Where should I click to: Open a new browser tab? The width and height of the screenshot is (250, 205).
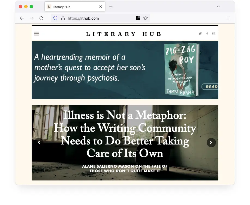(111, 7)
